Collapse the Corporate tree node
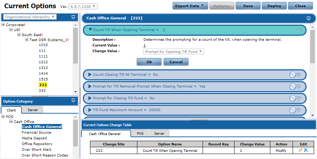This screenshot has width=317, height=159. pos(3,25)
